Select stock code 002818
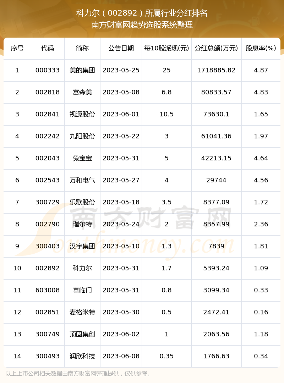This screenshot has height=391, width=284. point(48,92)
